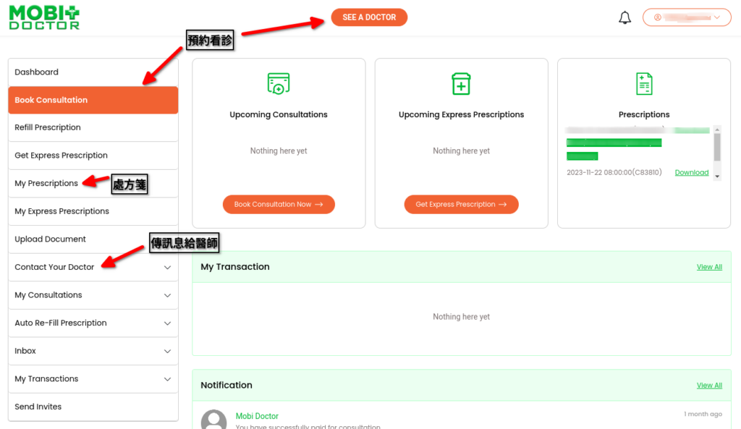Download the prescription file link
Image resolution: width=741 pixels, height=429 pixels.
pyautogui.click(x=691, y=173)
